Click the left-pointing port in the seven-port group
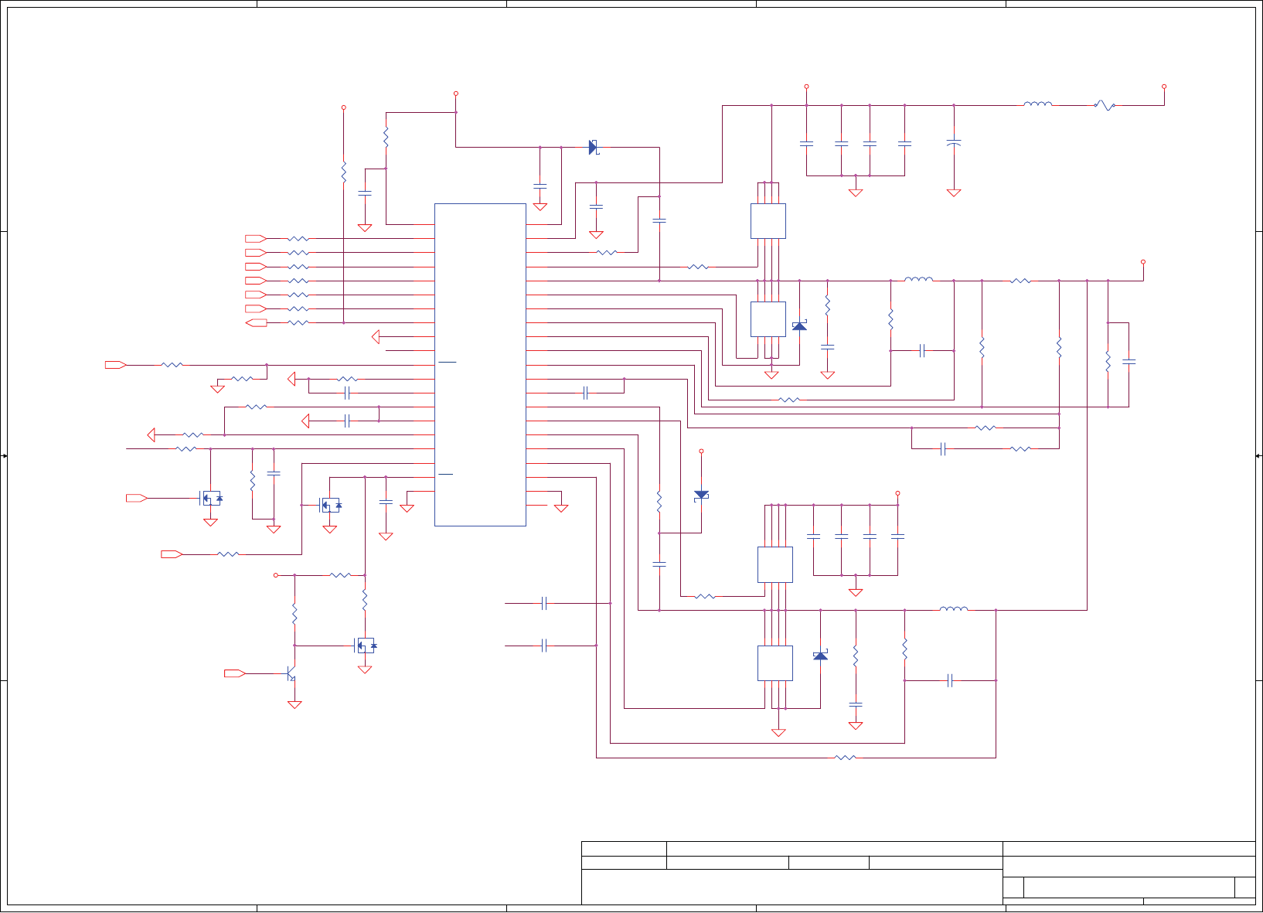This screenshot has height=913, width=1263. tap(256, 322)
